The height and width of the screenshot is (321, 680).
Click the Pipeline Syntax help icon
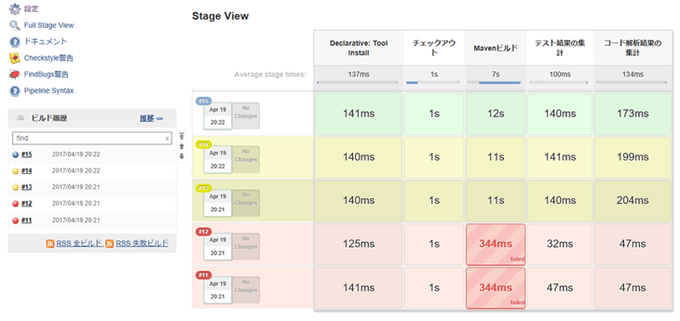[x=14, y=91]
